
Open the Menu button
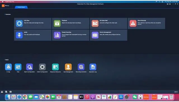point(5,6)
